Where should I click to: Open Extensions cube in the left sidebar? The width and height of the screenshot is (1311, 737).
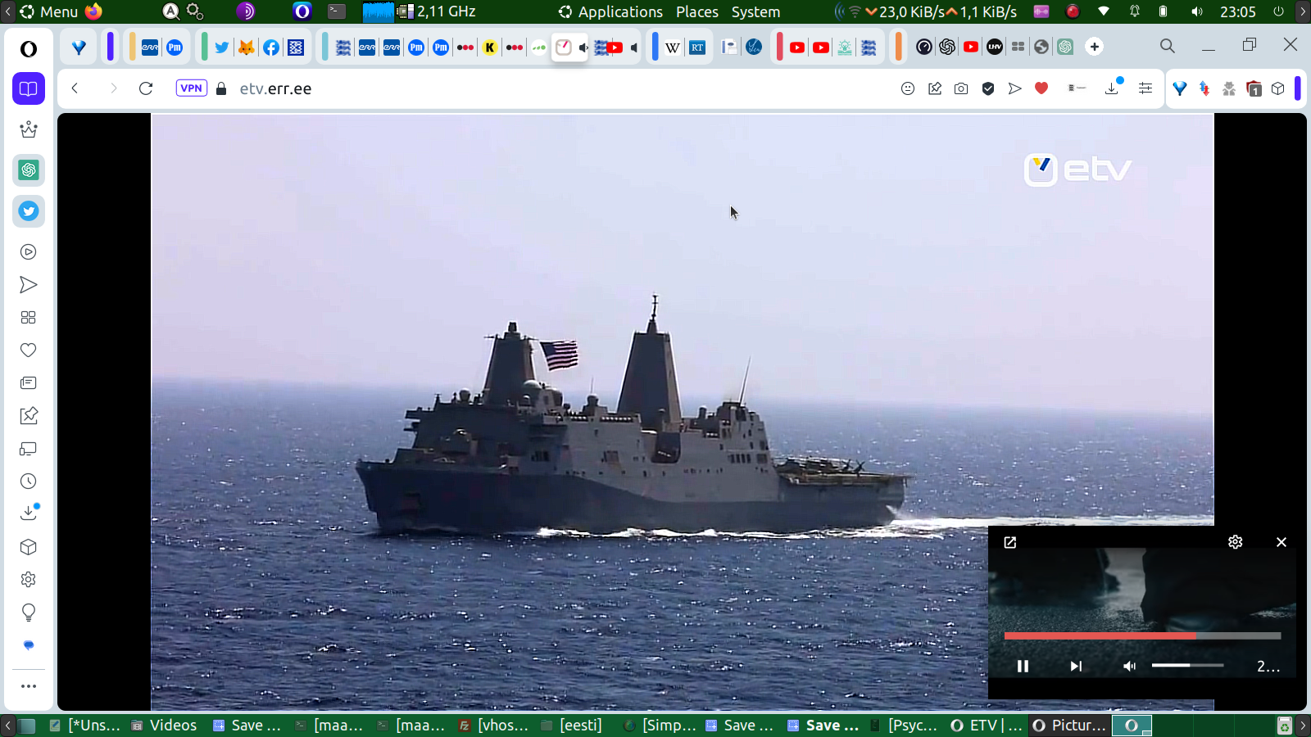click(x=29, y=547)
